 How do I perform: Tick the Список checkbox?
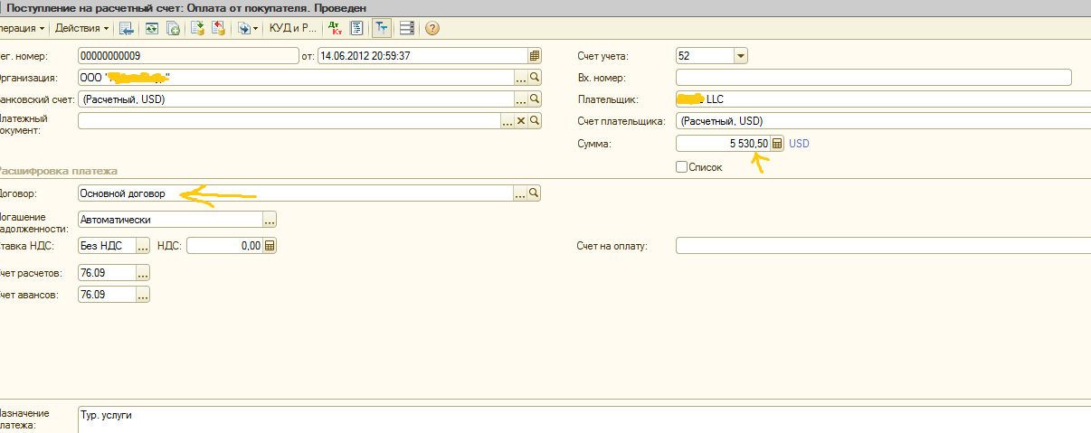[681, 167]
